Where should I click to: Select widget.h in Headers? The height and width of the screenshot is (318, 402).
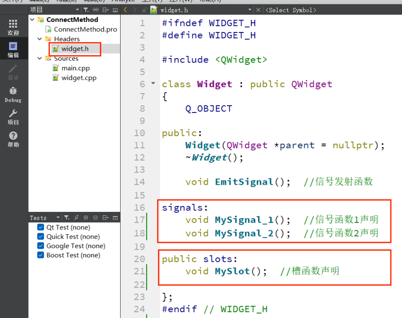click(x=75, y=49)
